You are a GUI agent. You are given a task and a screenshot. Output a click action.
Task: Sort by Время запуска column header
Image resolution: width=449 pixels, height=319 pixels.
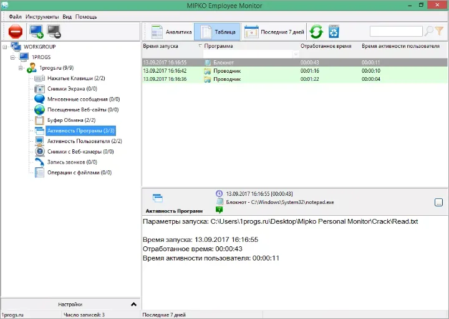160,46
